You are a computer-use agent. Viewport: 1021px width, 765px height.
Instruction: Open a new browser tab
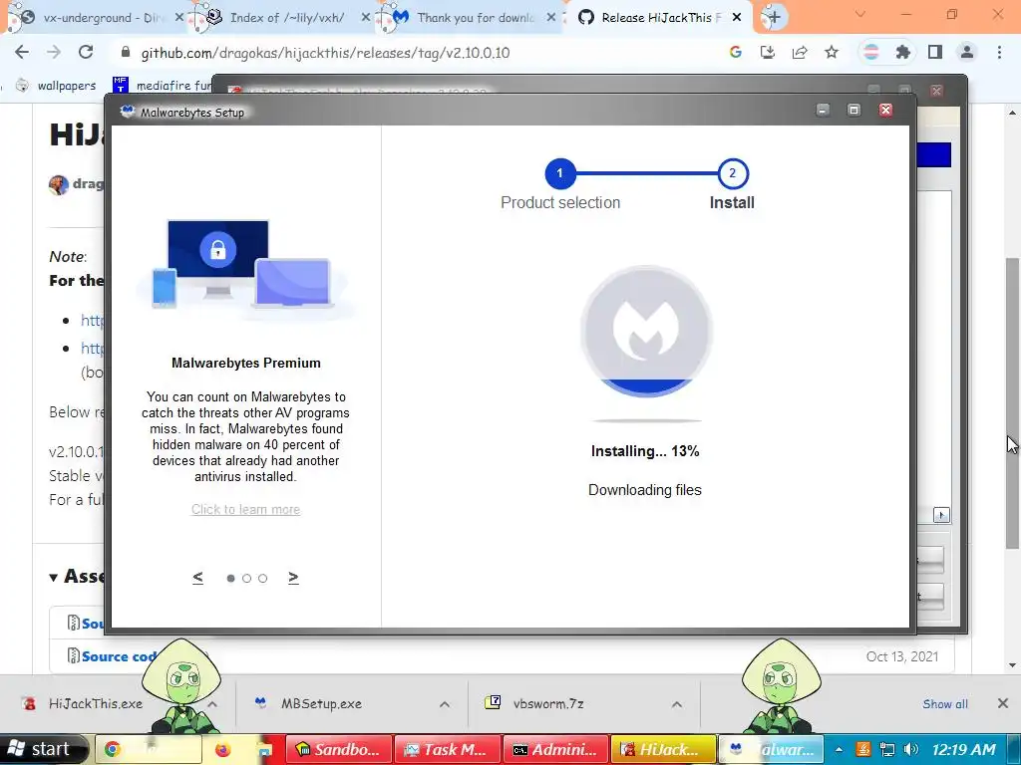point(774,18)
